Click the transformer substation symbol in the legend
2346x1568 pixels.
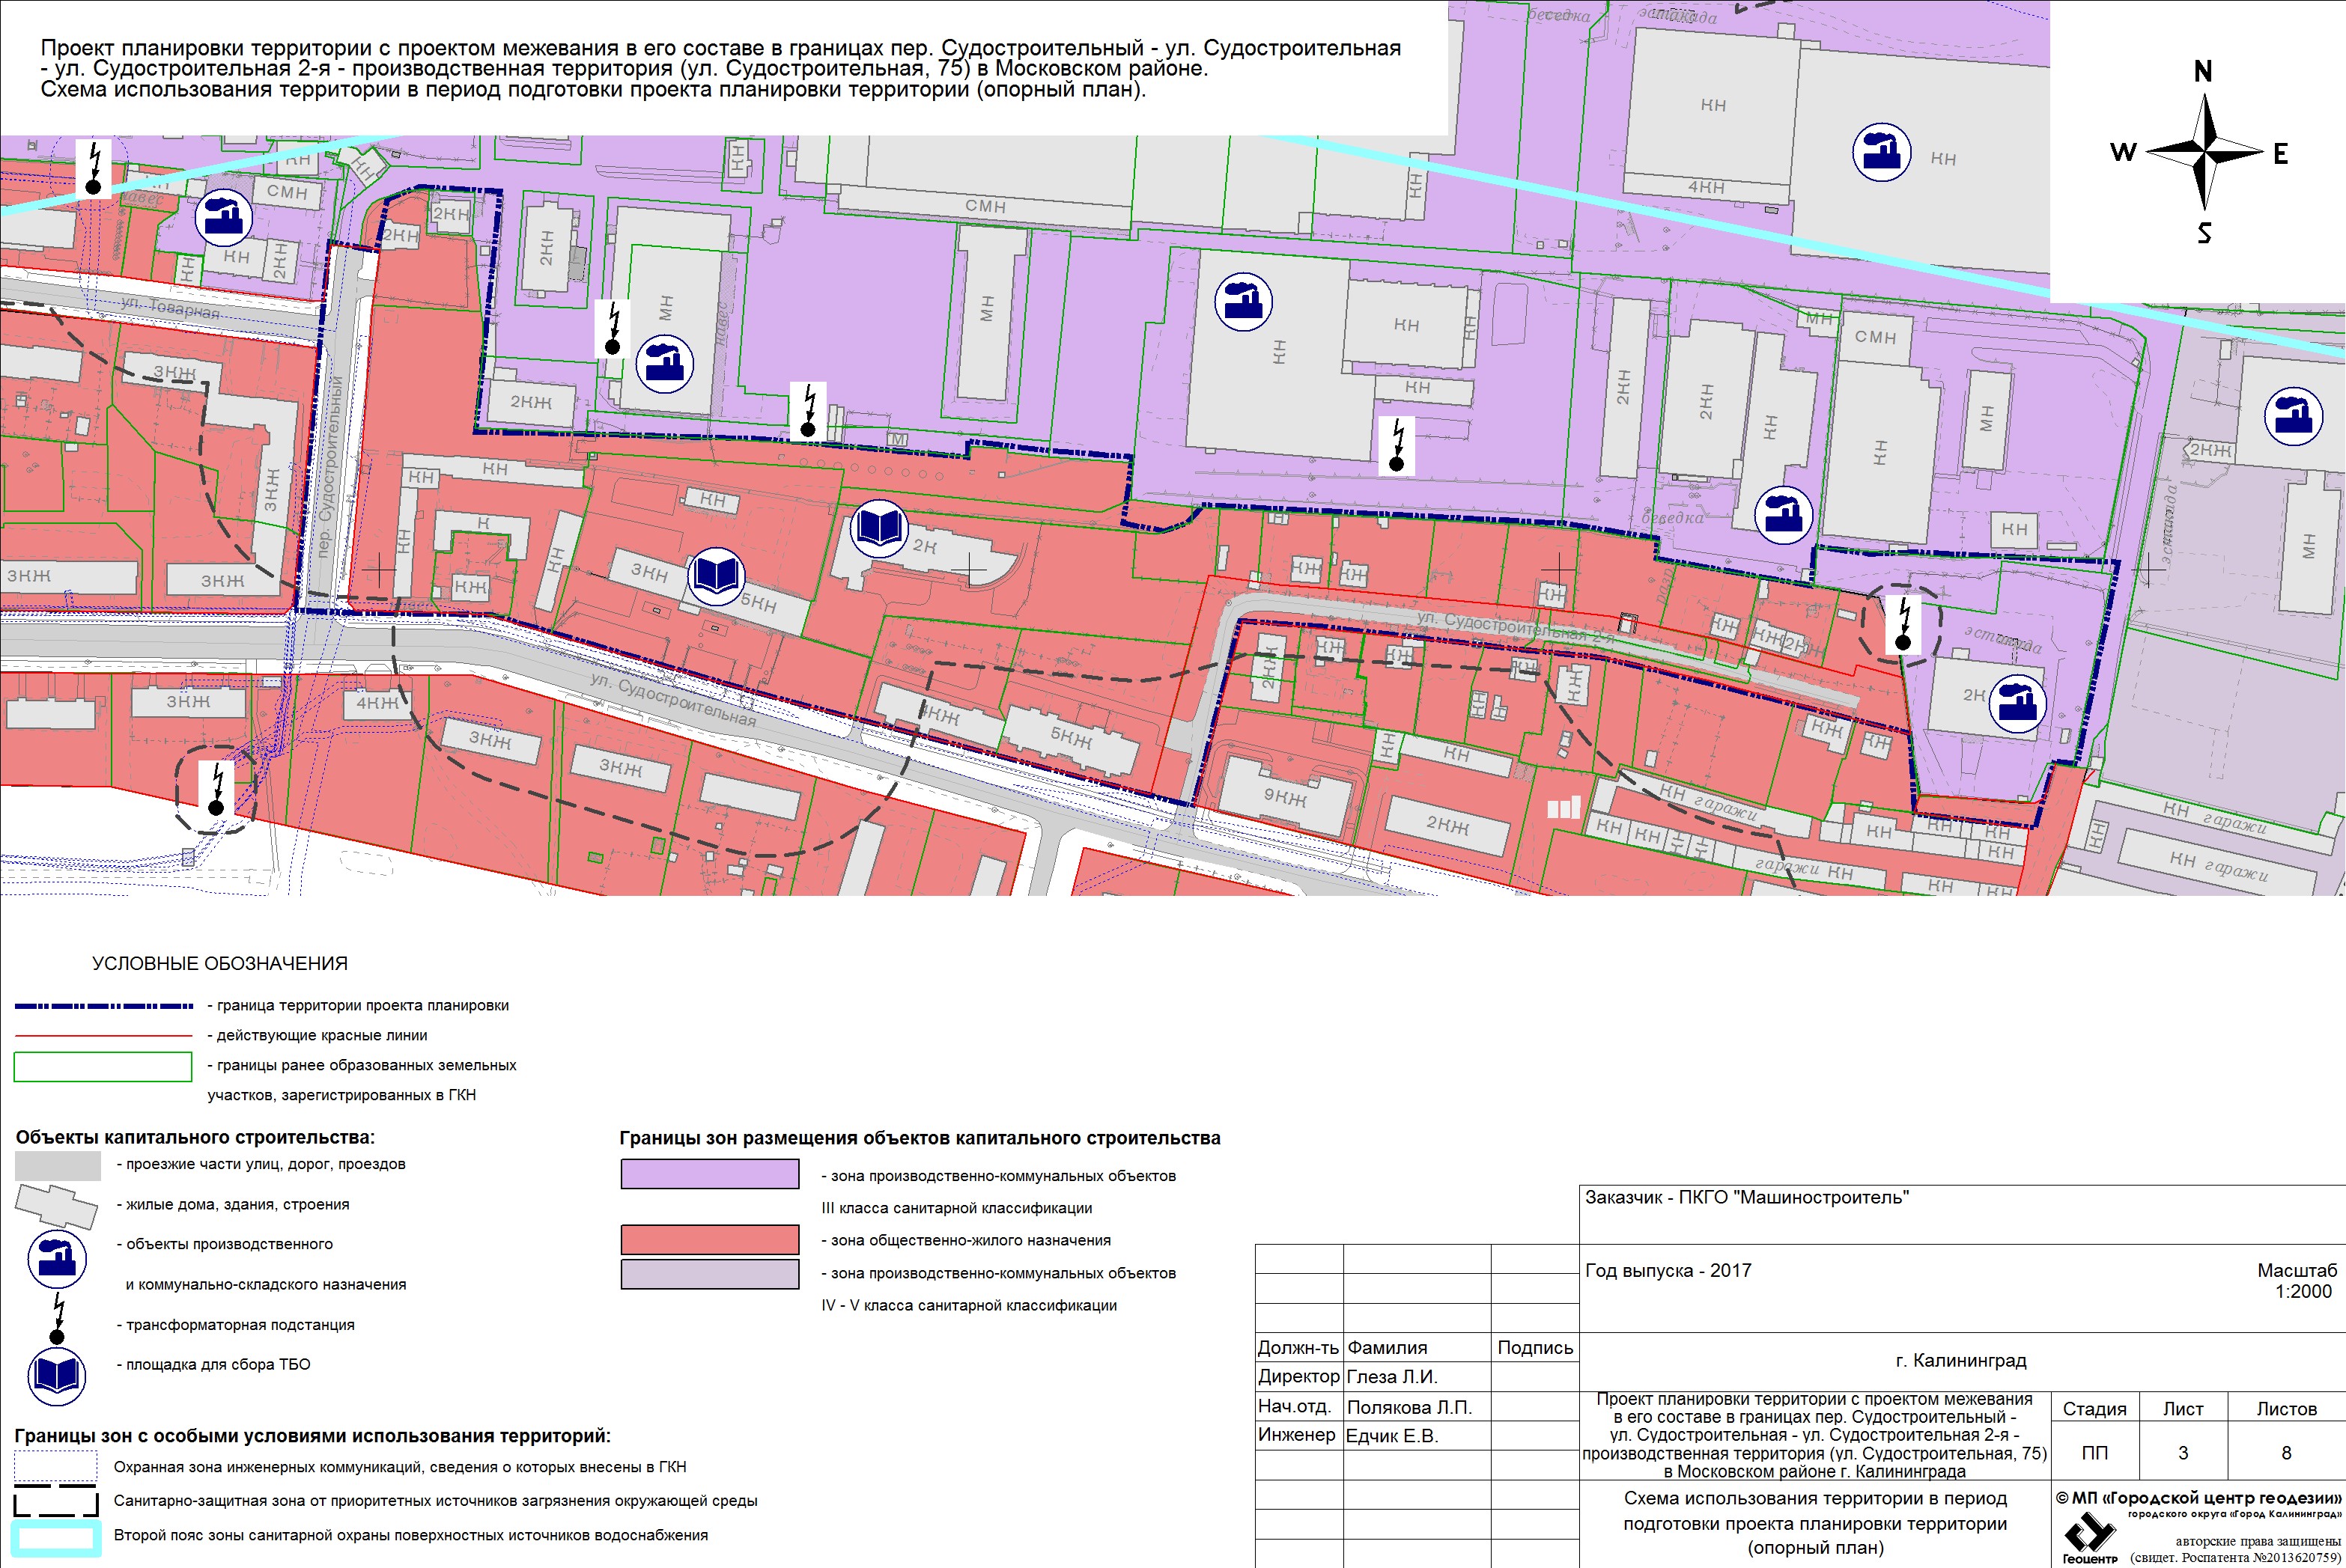58,1318
